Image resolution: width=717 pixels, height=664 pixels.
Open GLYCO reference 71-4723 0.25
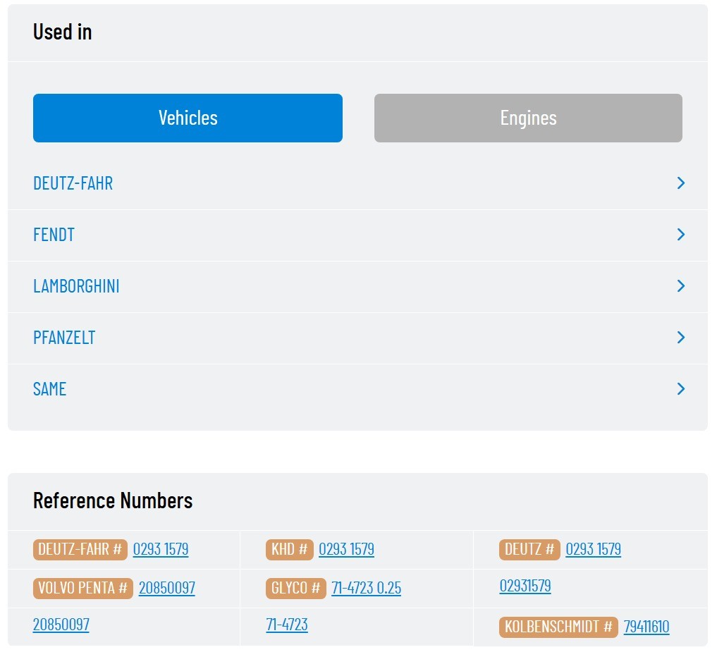(367, 588)
